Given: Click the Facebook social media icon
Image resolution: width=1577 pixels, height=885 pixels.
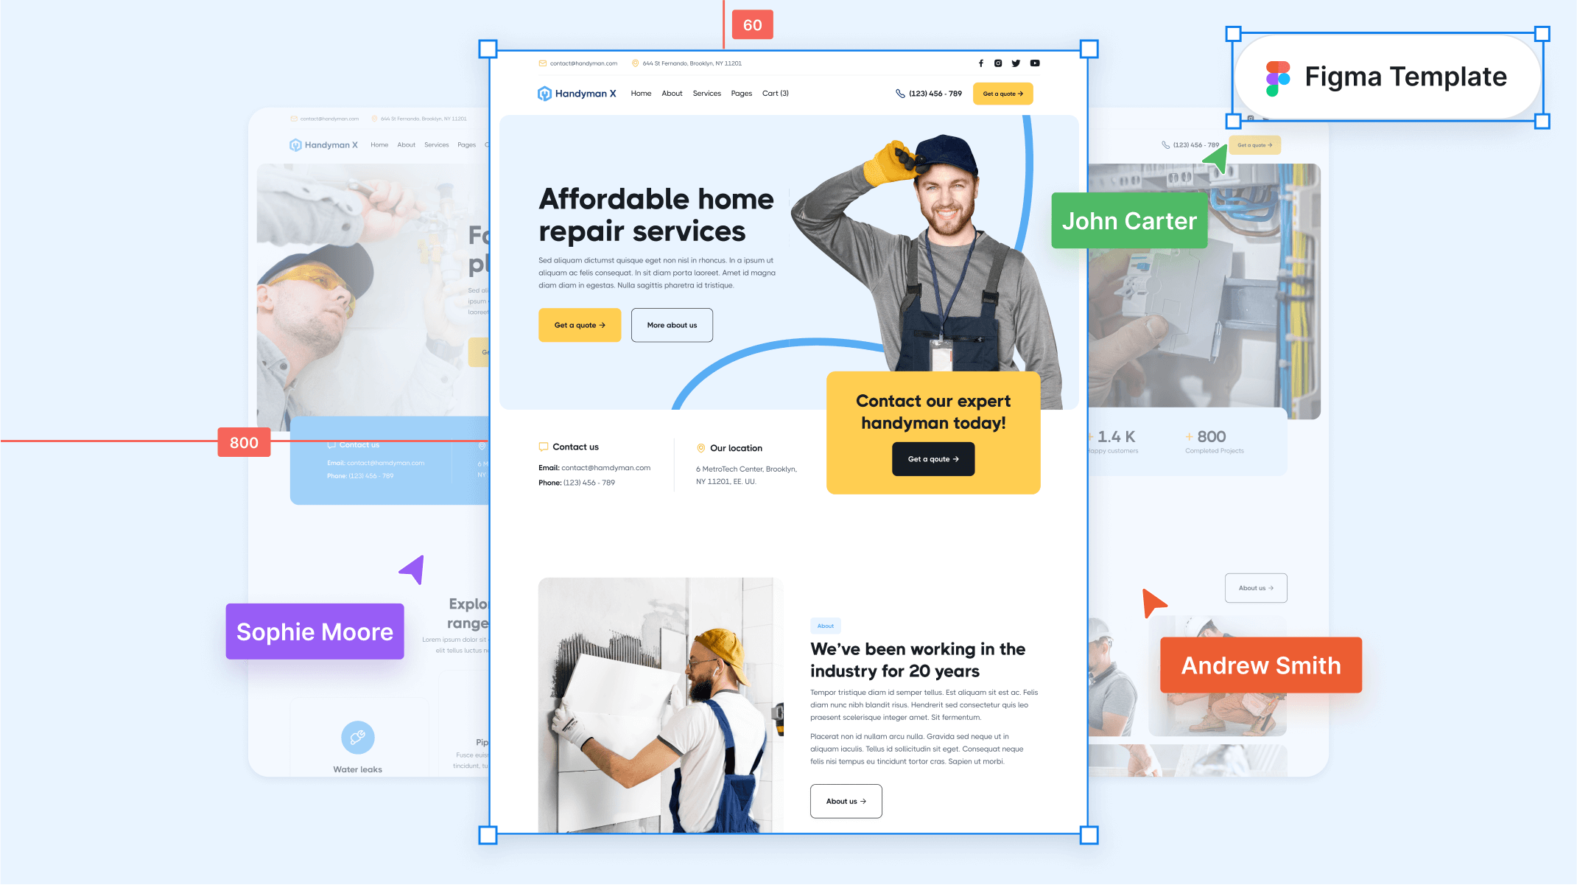Looking at the screenshot, I should [x=981, y=63].
